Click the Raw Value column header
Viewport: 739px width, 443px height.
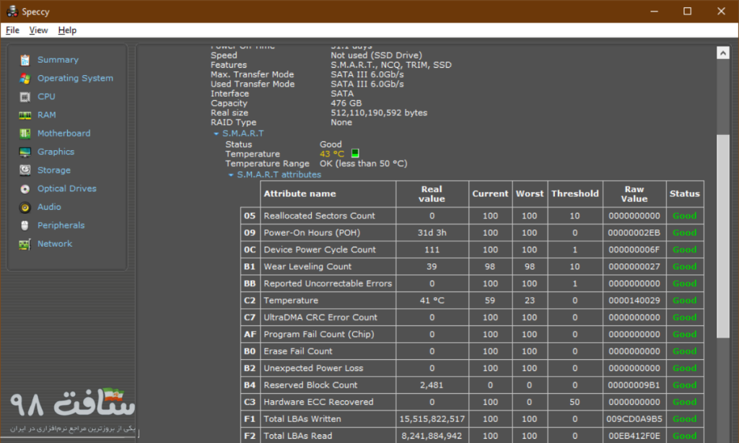[x=634, y=193]
